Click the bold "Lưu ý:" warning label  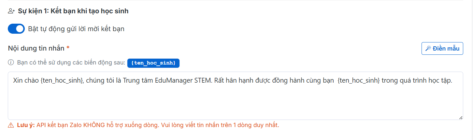click(x=26, y=125)
